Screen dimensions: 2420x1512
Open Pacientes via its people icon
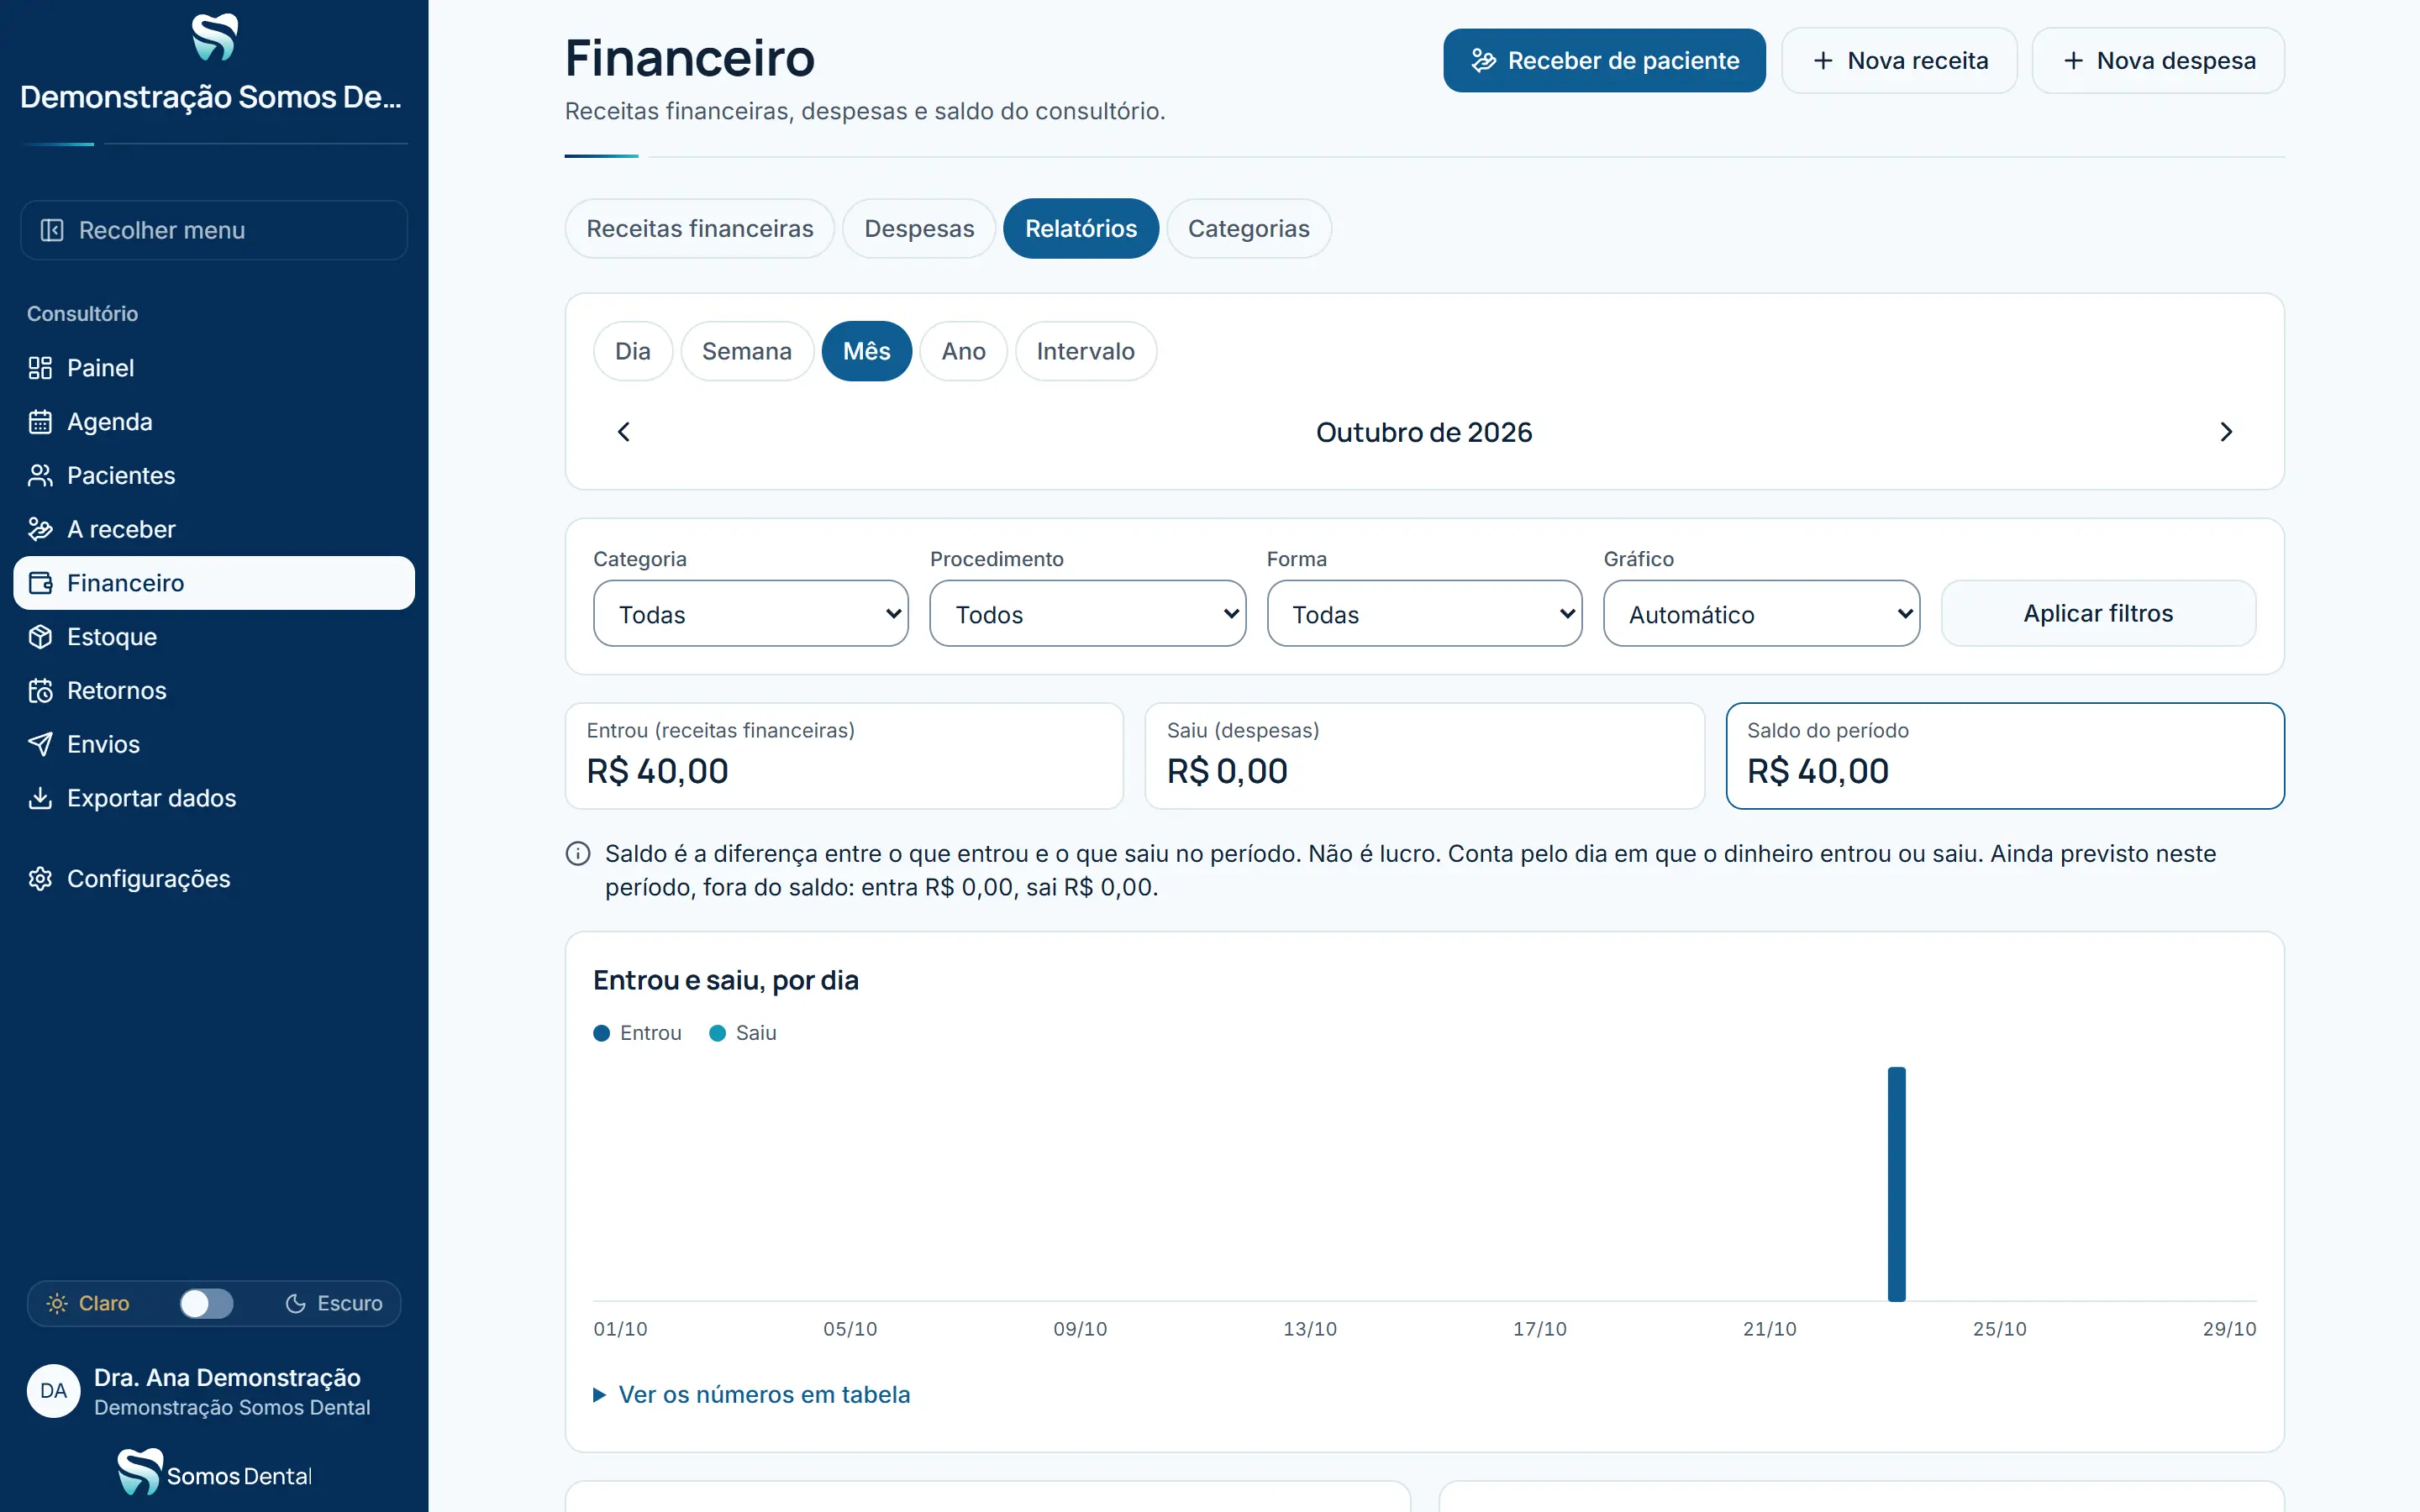coord(40,476)
